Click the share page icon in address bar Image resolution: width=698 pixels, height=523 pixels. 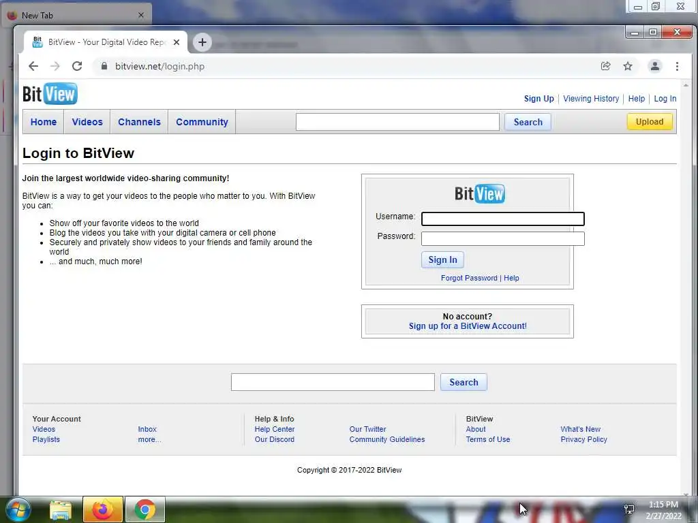pos(605,66)
